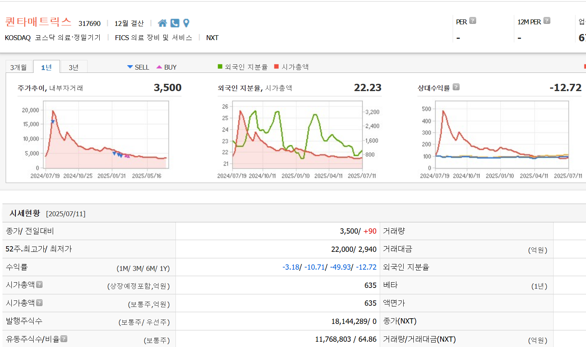Click the date [2025/07/11] label
Image resolution: width=586 pixels, height=347 pixels.
tap(66, 214)
